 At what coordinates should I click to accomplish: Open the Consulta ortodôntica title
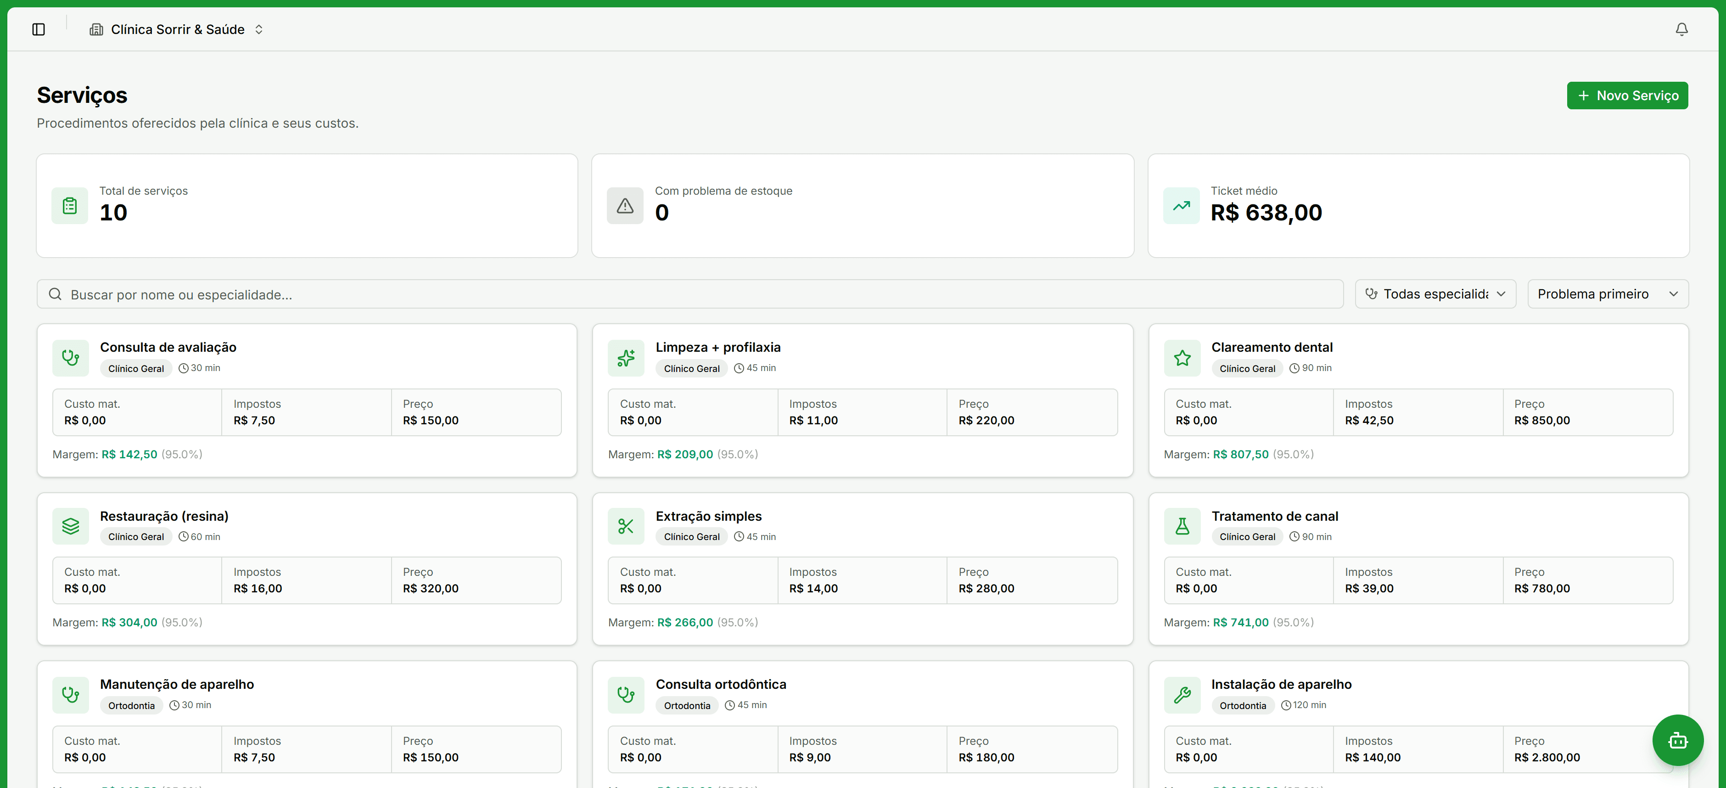click(721, 684)
